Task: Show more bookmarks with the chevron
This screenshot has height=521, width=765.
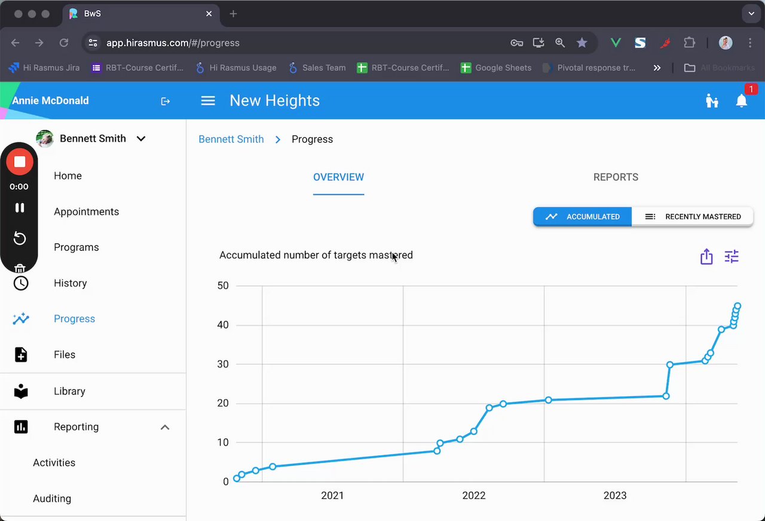Action: click(x=657, y=68)
